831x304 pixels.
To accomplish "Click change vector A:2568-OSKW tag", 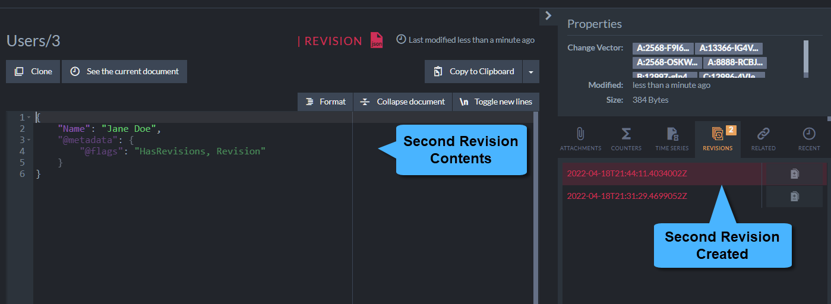I will coord(666,62).
